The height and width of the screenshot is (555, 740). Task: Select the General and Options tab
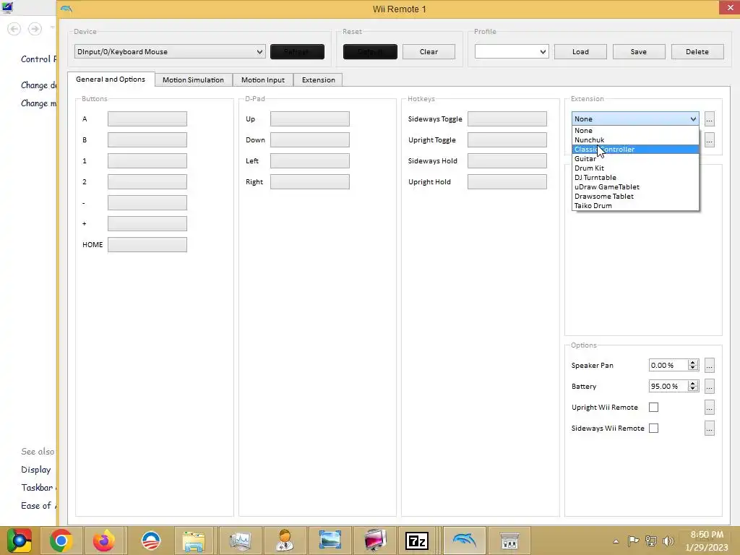[111, 79]
